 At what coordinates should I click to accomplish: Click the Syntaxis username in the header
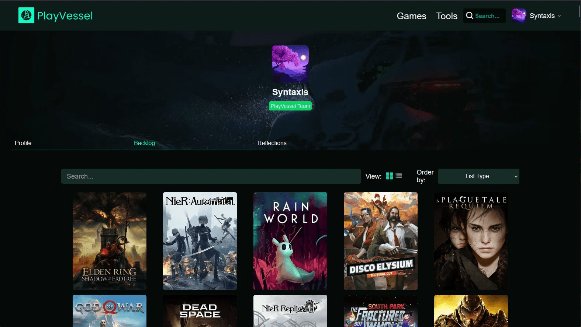542,16
